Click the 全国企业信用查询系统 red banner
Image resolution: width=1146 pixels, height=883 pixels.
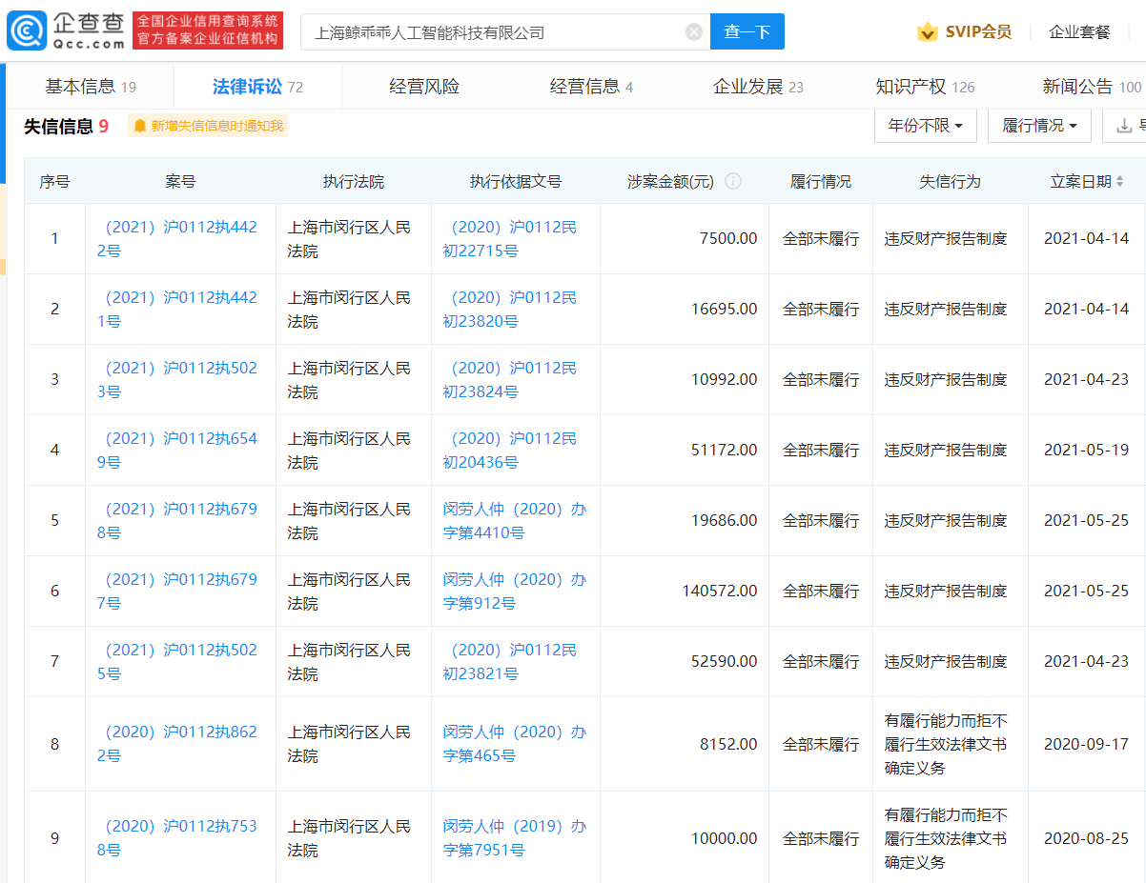(x=208, y=31)
